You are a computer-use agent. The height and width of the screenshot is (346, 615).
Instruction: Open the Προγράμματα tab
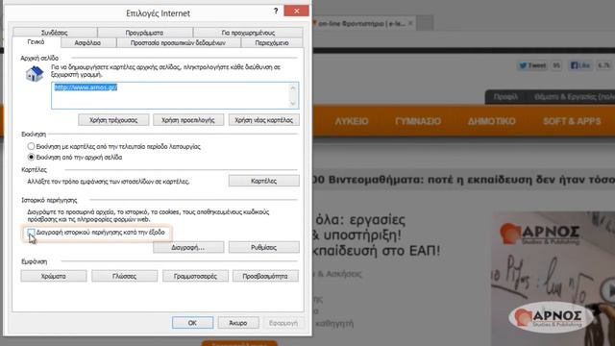(145, 33)
